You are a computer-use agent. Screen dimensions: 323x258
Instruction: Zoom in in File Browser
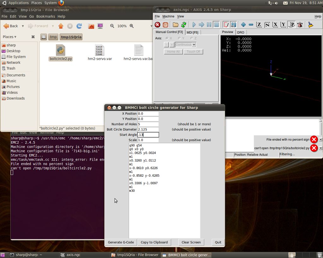tap(132, 26)
